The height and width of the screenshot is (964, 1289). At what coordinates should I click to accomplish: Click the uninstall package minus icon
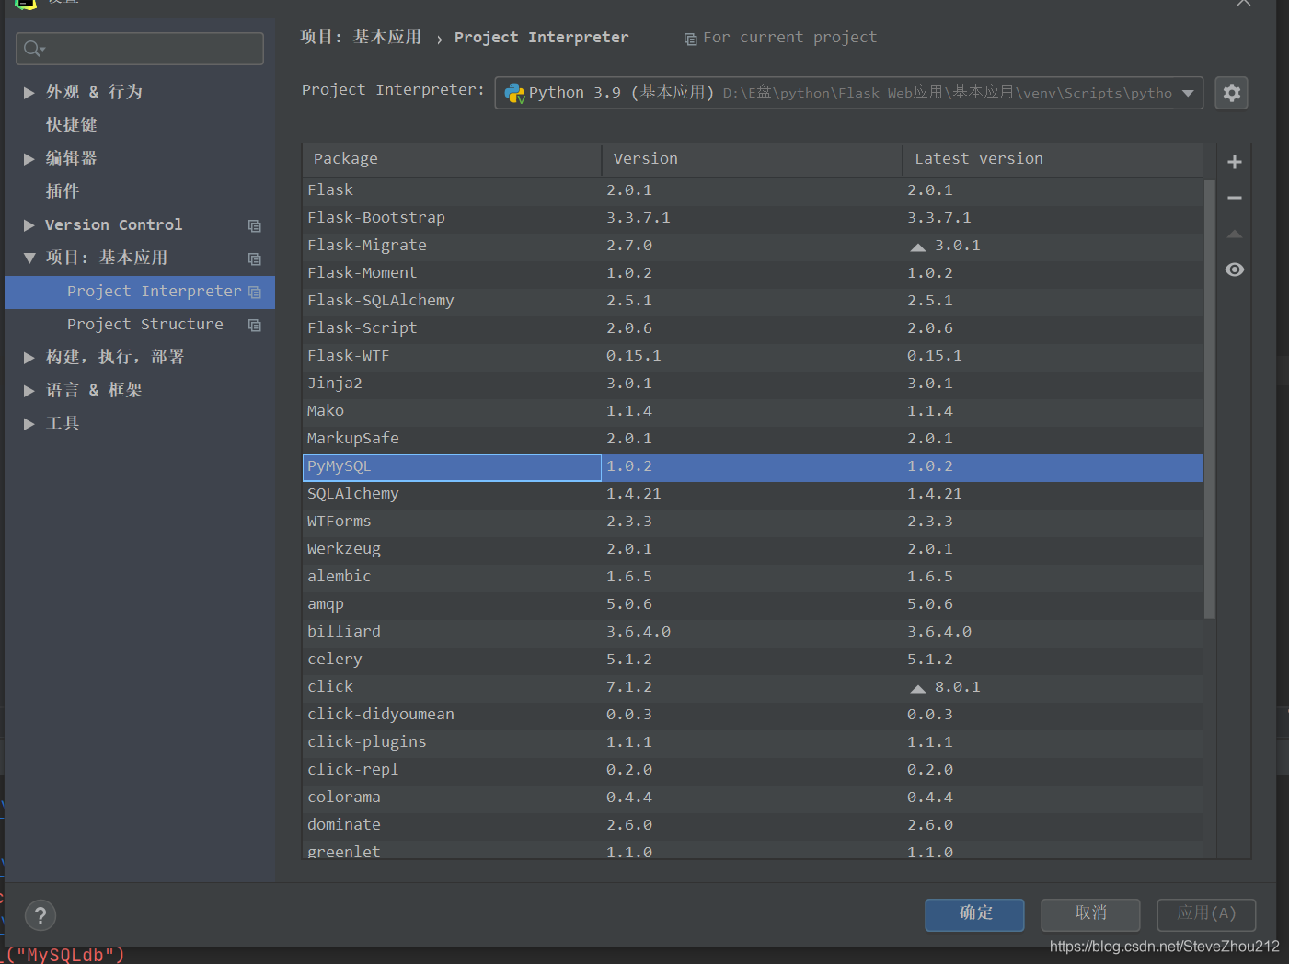point(1235,198)
